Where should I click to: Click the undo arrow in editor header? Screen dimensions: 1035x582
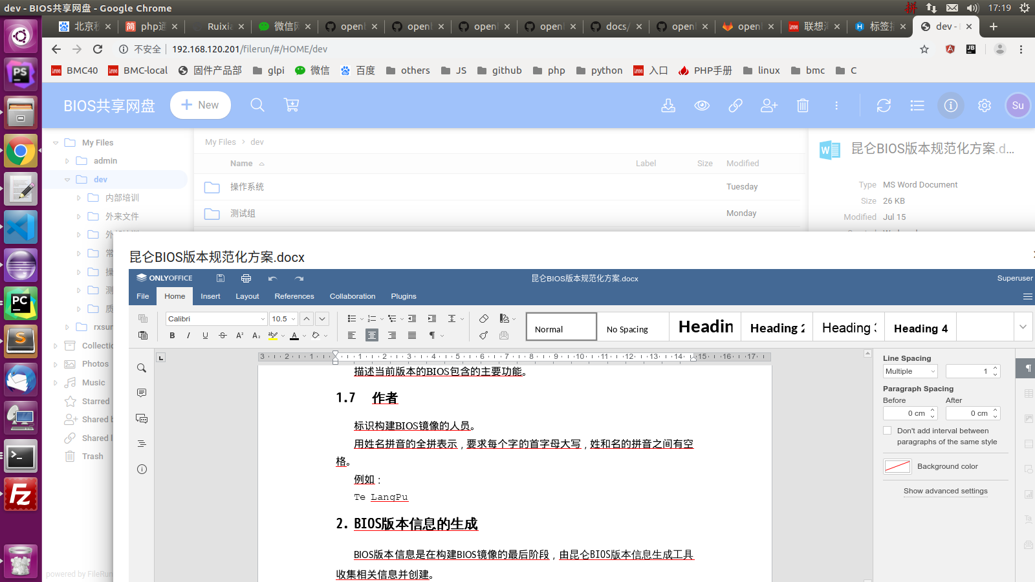pyautogui.click(x=272, y=278)
